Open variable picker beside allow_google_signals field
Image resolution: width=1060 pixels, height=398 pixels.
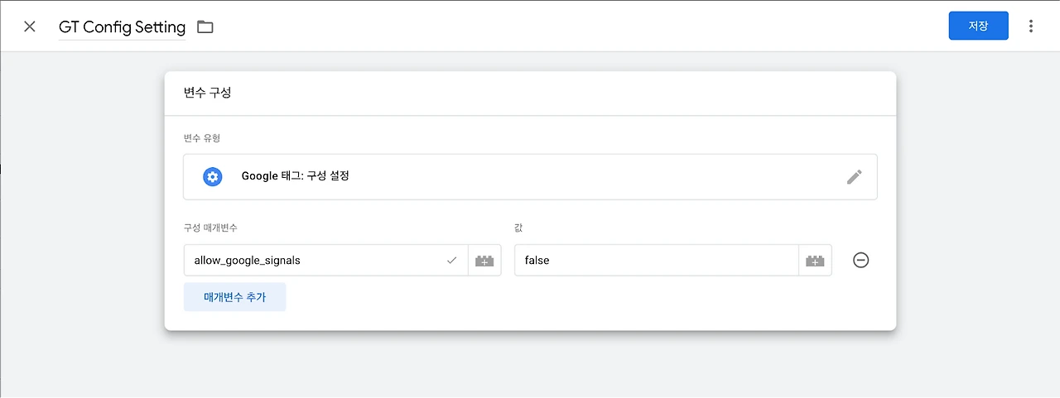[x=484, y=260]
